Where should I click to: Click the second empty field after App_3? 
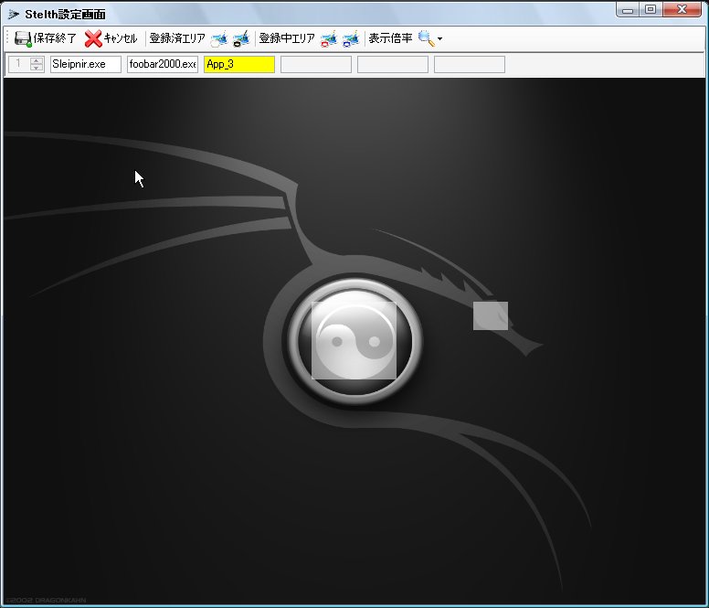[x=393, y=64]
